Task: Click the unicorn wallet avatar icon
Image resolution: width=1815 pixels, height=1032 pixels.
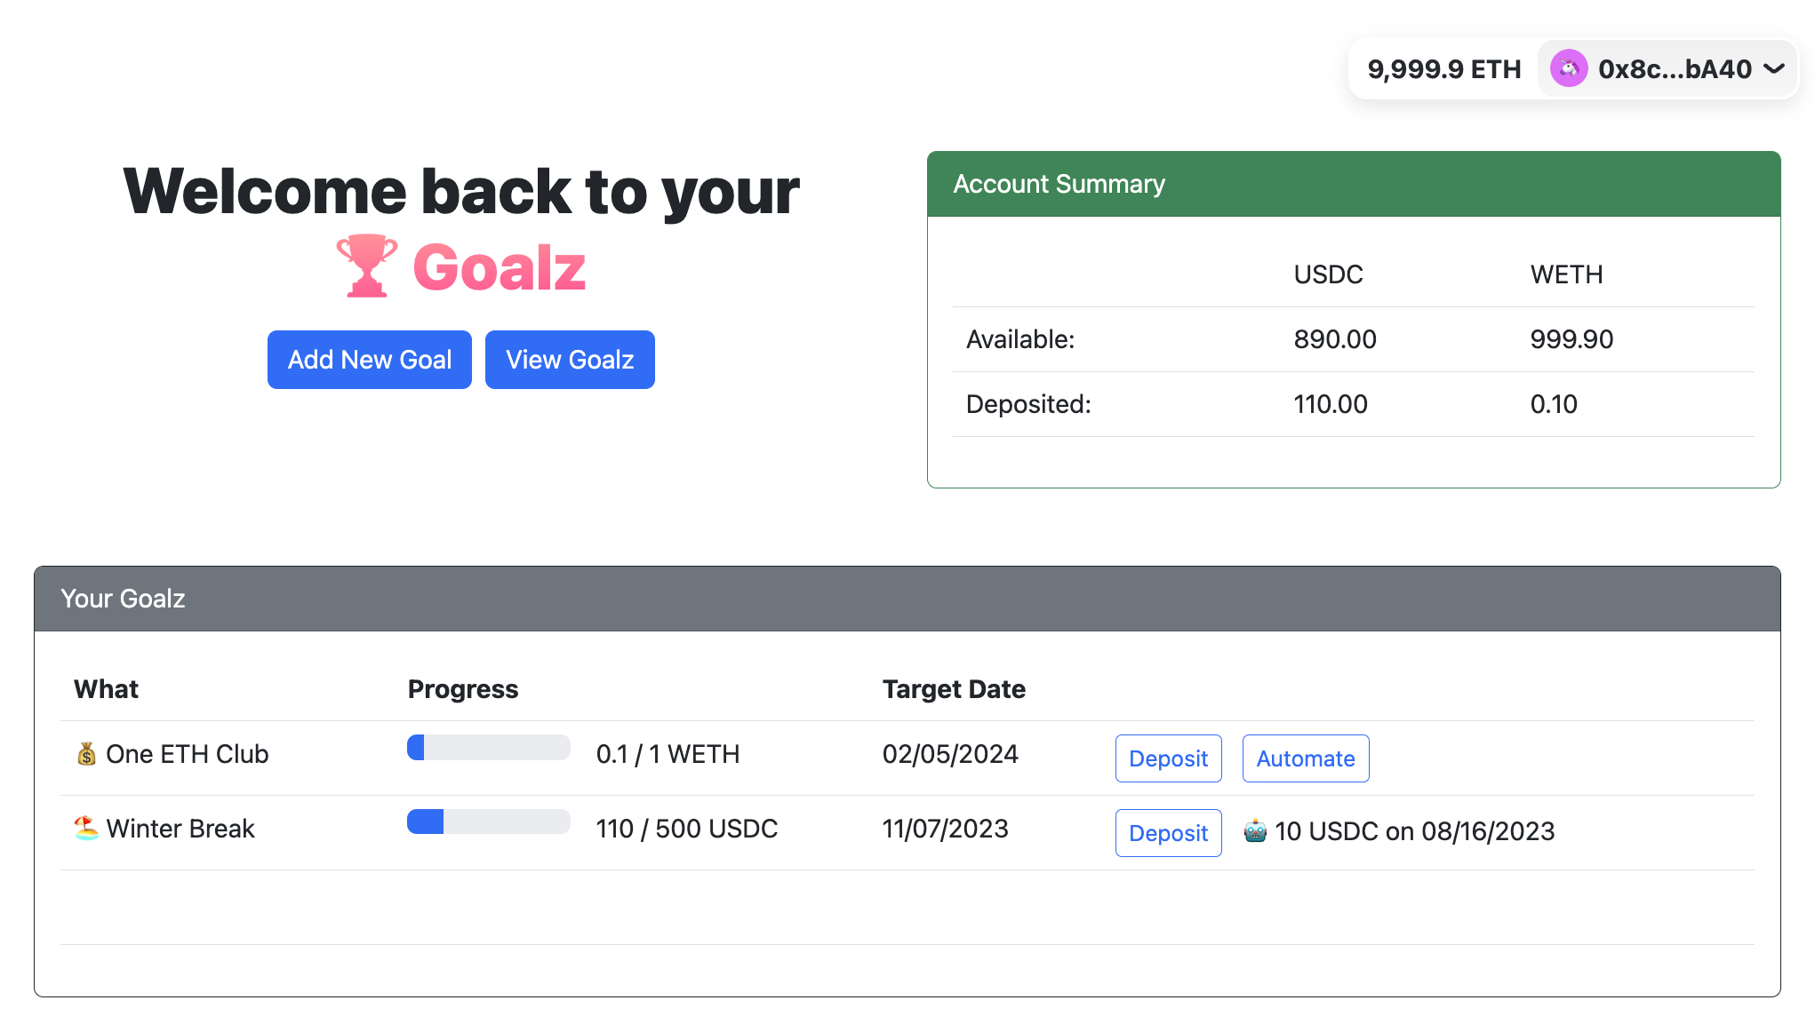Action: (1569, 68)
